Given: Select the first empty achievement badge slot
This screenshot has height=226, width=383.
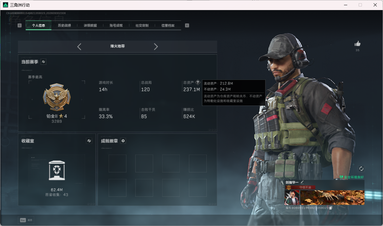Looking at the screenshot, I should tap(117, 164).
